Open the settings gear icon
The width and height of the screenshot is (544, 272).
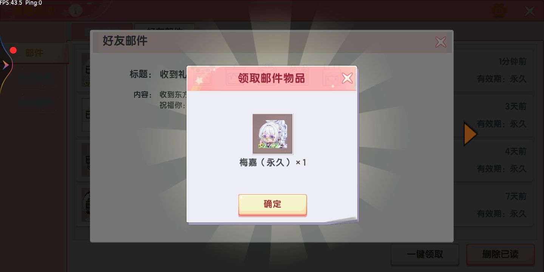coord(499,10)
